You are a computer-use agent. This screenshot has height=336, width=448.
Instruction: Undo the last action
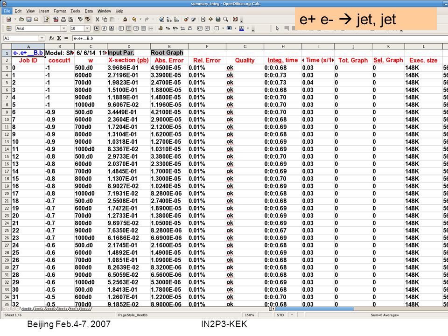(x=134, y=19)
